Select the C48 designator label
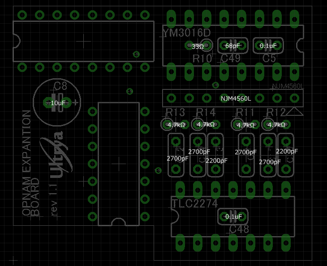Screen dimensions: 327x266 pyautogui.click(x=239, y=229)
